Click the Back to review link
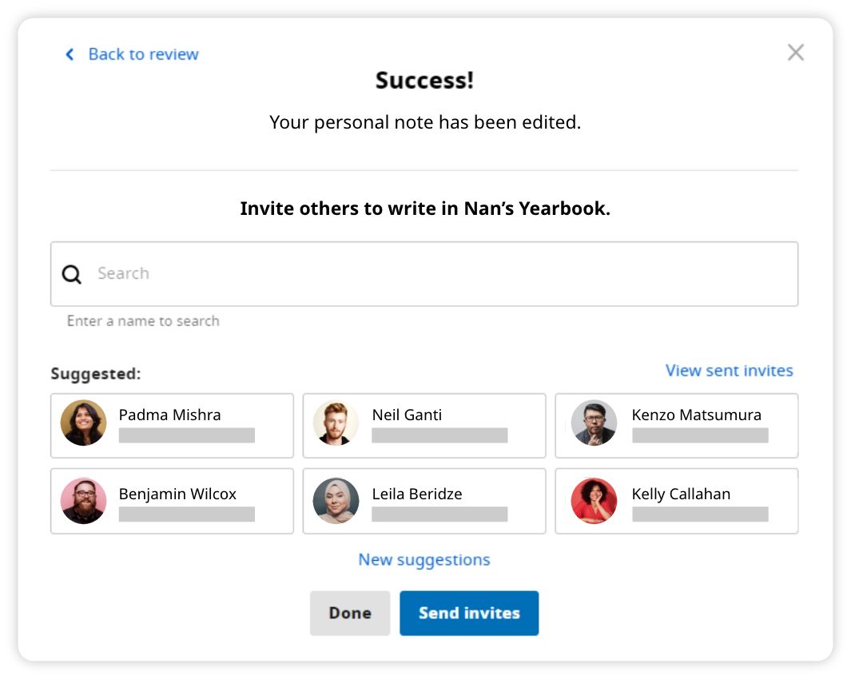The height and width of the screenshot is (679, 851). point(143,54)
